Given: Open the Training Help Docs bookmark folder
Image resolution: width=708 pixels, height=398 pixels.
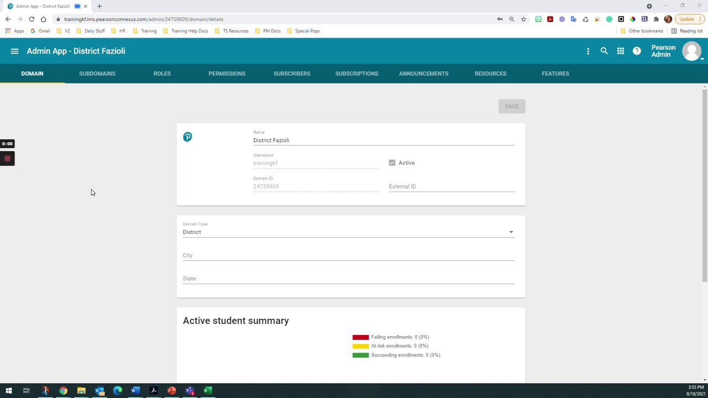Looking at the screenshot, I should tap(186, 31).
